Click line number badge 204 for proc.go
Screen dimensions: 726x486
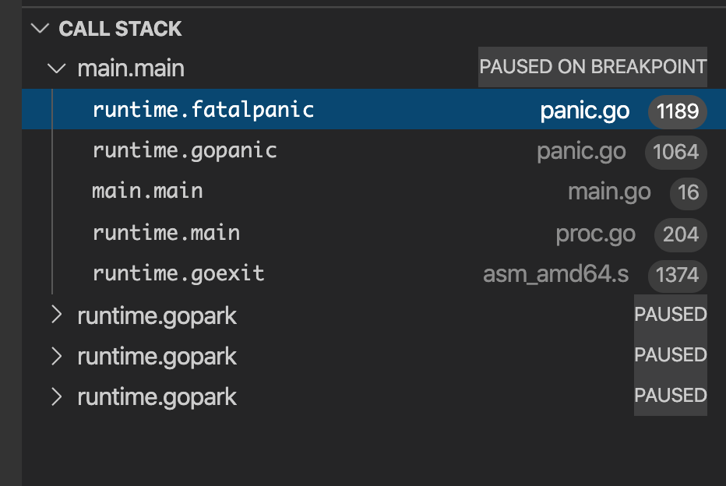pos(680,234)
